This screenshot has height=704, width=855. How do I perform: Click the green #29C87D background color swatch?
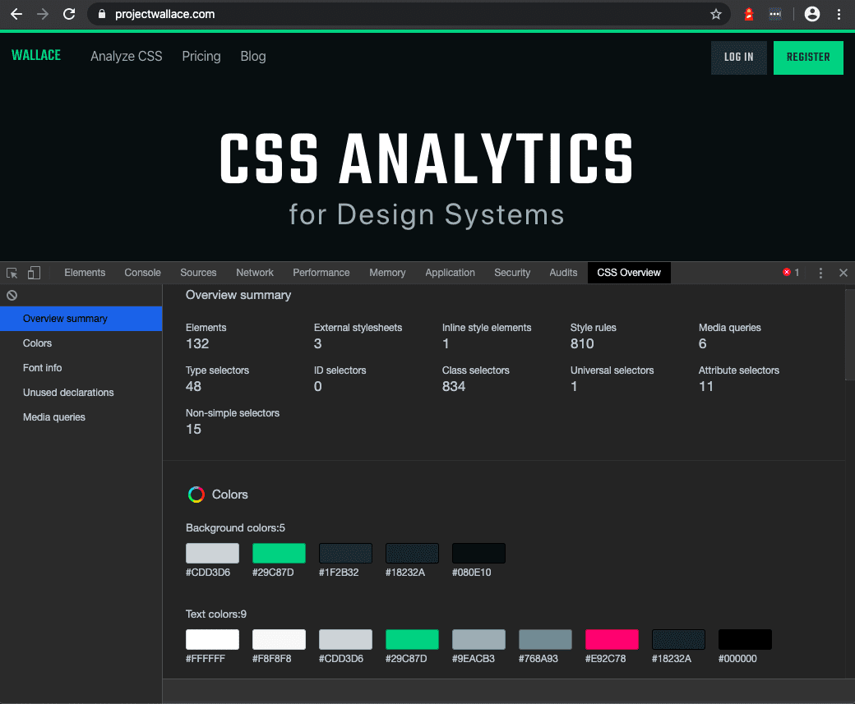coord(279,553)
